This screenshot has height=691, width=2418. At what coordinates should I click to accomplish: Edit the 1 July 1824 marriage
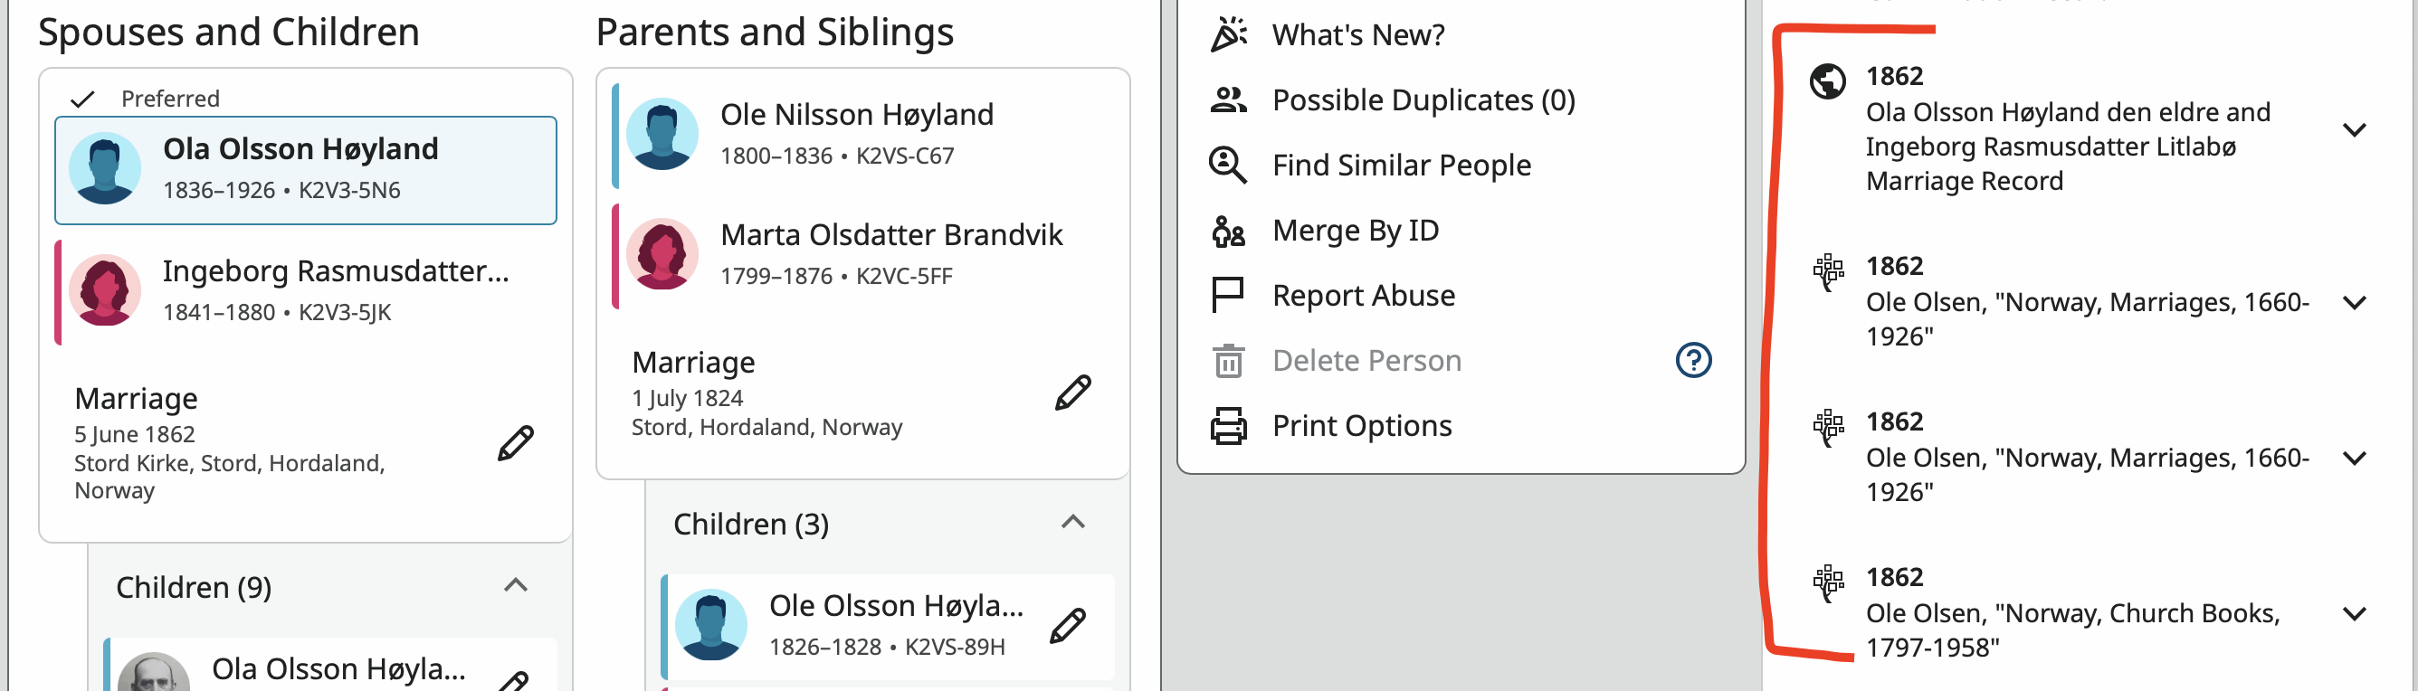[x=1073, y=393]
